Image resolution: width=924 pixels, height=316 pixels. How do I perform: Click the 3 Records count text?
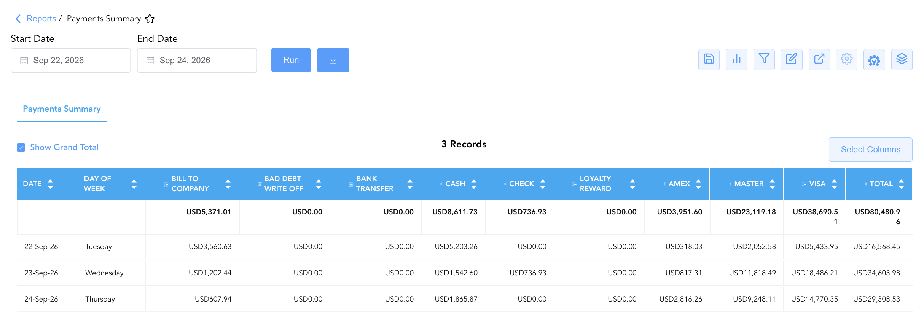[x=464, y=144]
